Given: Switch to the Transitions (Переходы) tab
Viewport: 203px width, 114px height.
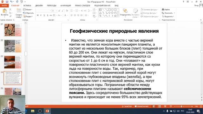Looking at the screenshot, I should point(51,6).
